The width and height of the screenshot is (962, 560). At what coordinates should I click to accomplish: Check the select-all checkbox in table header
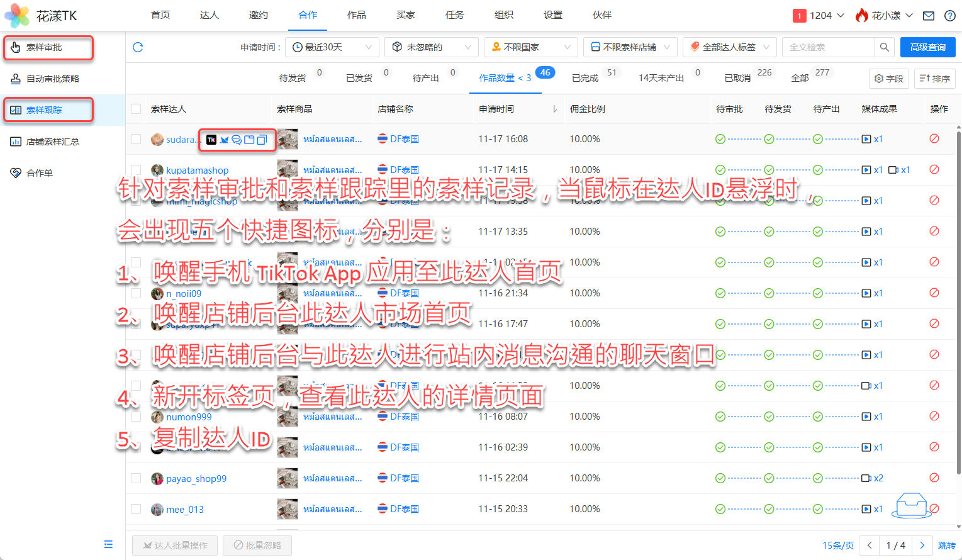pos(136,109)
